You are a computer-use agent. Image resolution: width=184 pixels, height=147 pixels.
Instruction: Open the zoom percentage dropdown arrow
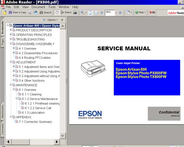(x=116, y=13)
